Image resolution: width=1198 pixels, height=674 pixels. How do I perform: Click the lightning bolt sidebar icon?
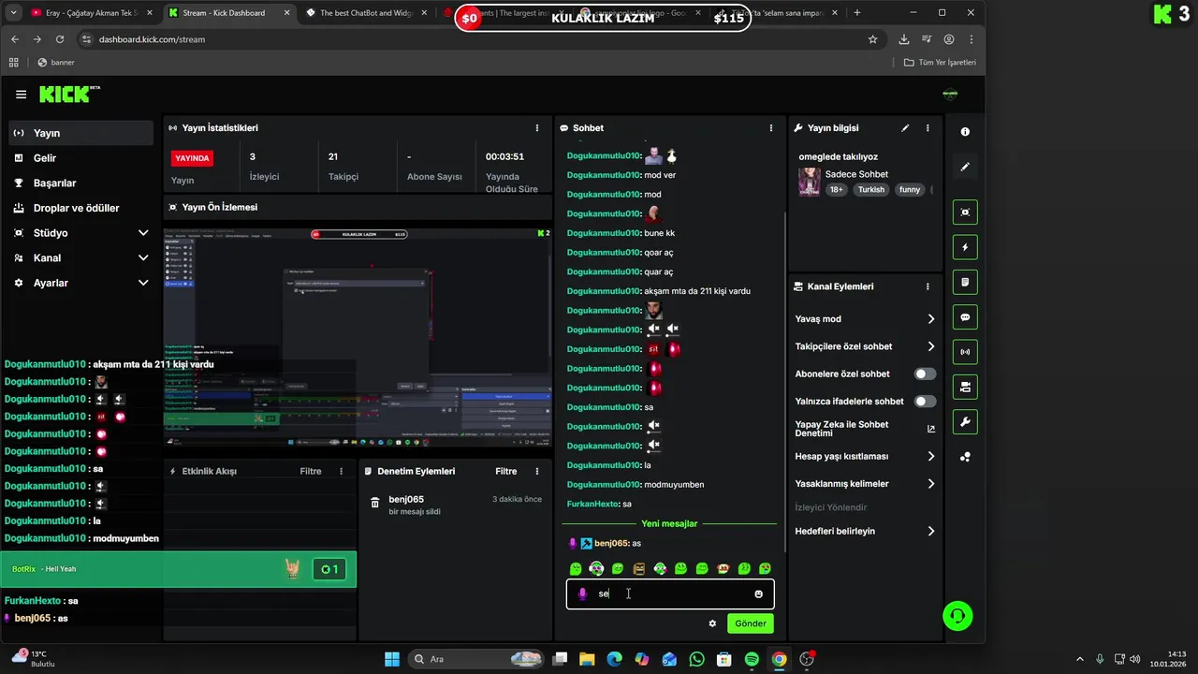[x=965, y=247]
